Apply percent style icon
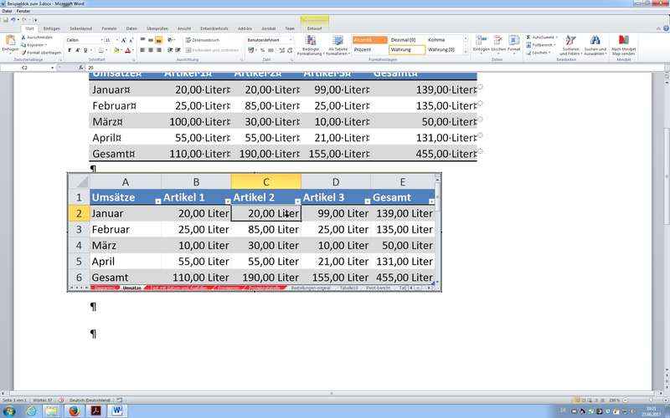Image resolution: width=670 pixels, height=418 pixels. [x=262, y=50]
